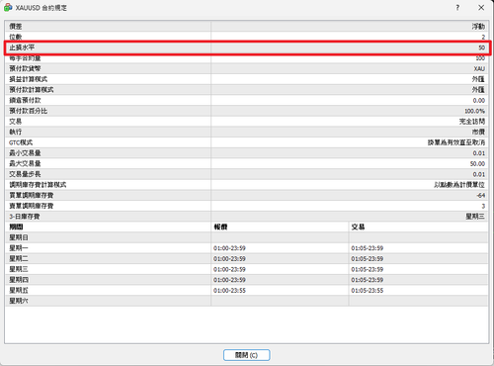The width and height of the screenshot is (494, 366).
Task: Click the 50.00 maximum volume value
Action: 477,164
